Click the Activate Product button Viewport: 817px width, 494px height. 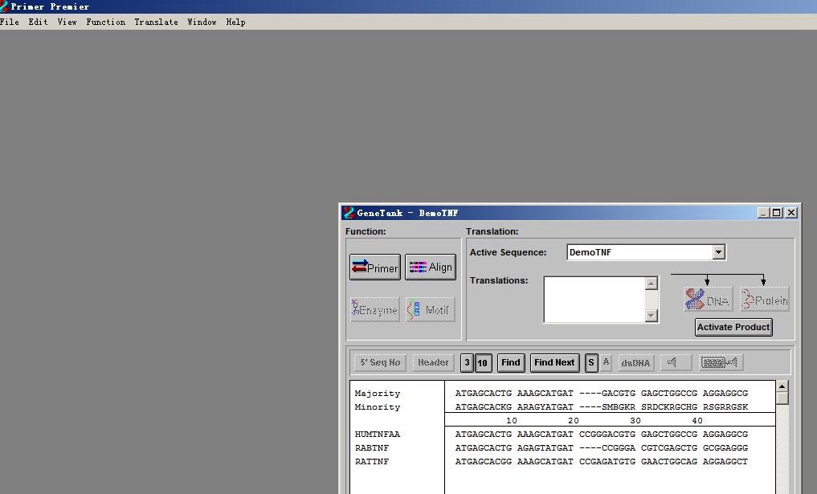pos(733,327)
